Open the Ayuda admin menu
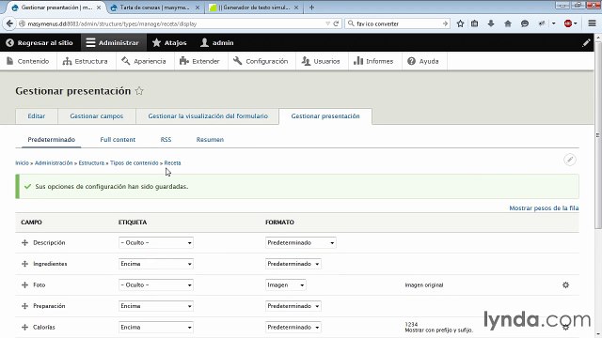Screen dimensions: 602x338 click(423, 61)
